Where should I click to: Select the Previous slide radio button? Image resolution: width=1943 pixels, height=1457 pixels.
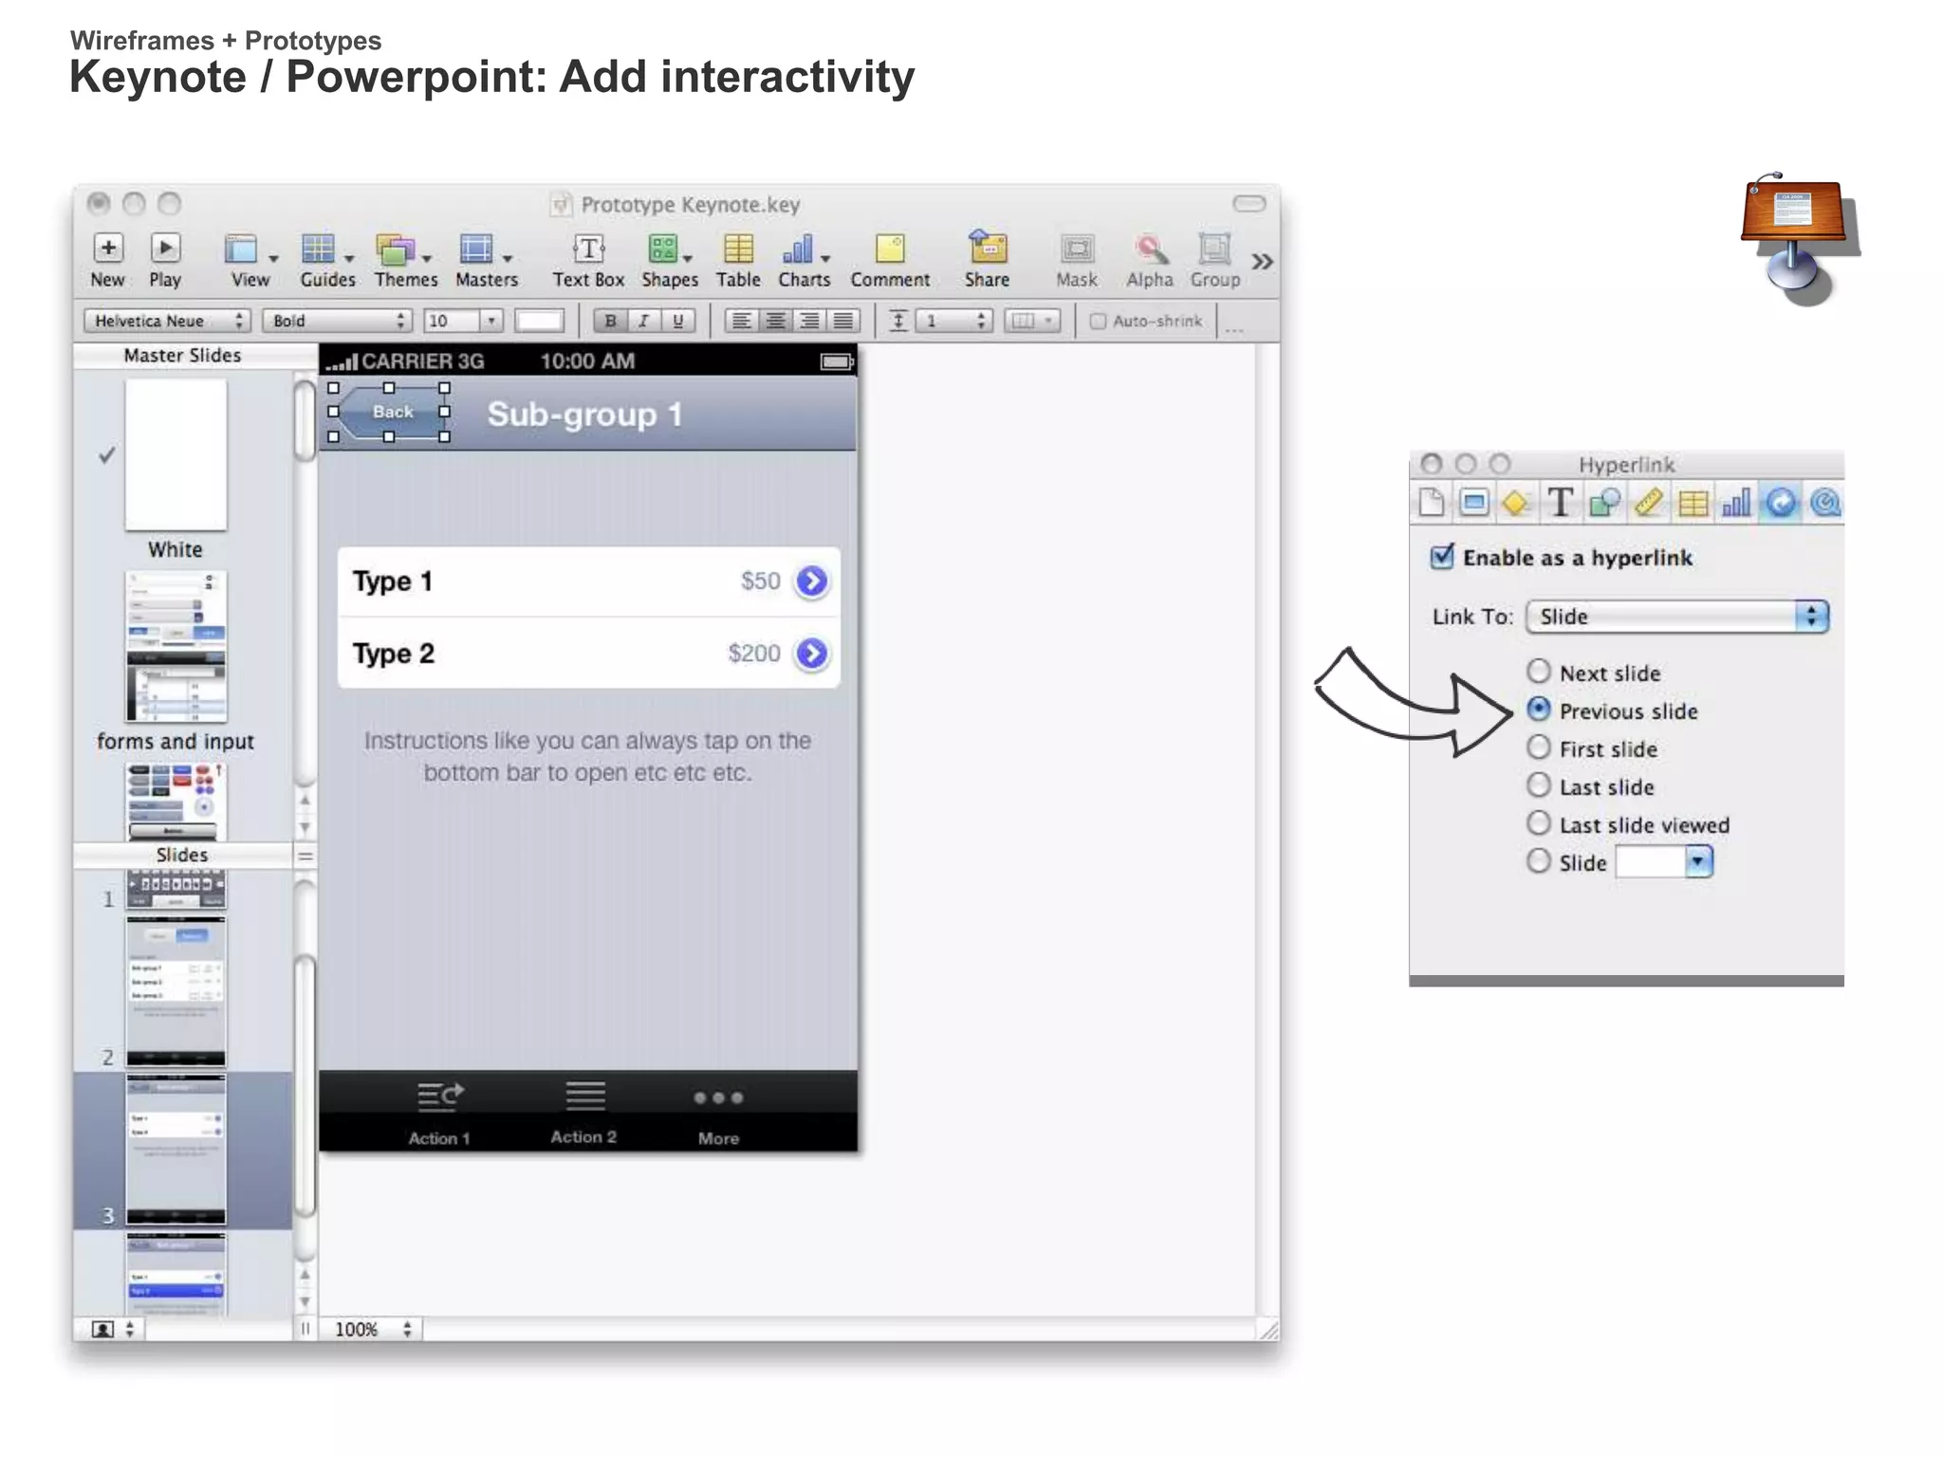pyautogui.click(x=1539, y=710)
